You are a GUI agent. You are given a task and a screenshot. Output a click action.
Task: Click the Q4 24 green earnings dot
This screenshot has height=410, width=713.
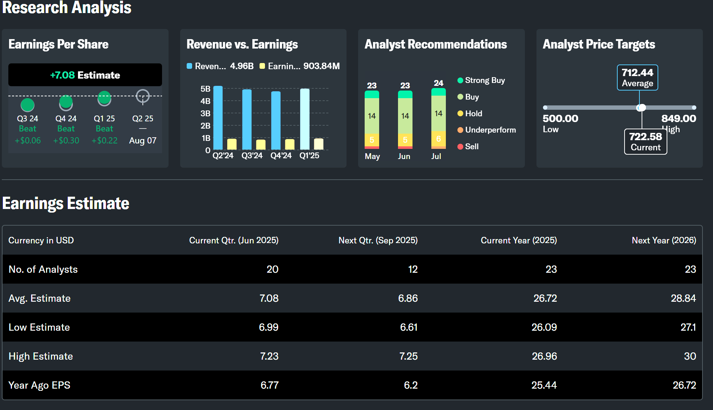point(66,102)
